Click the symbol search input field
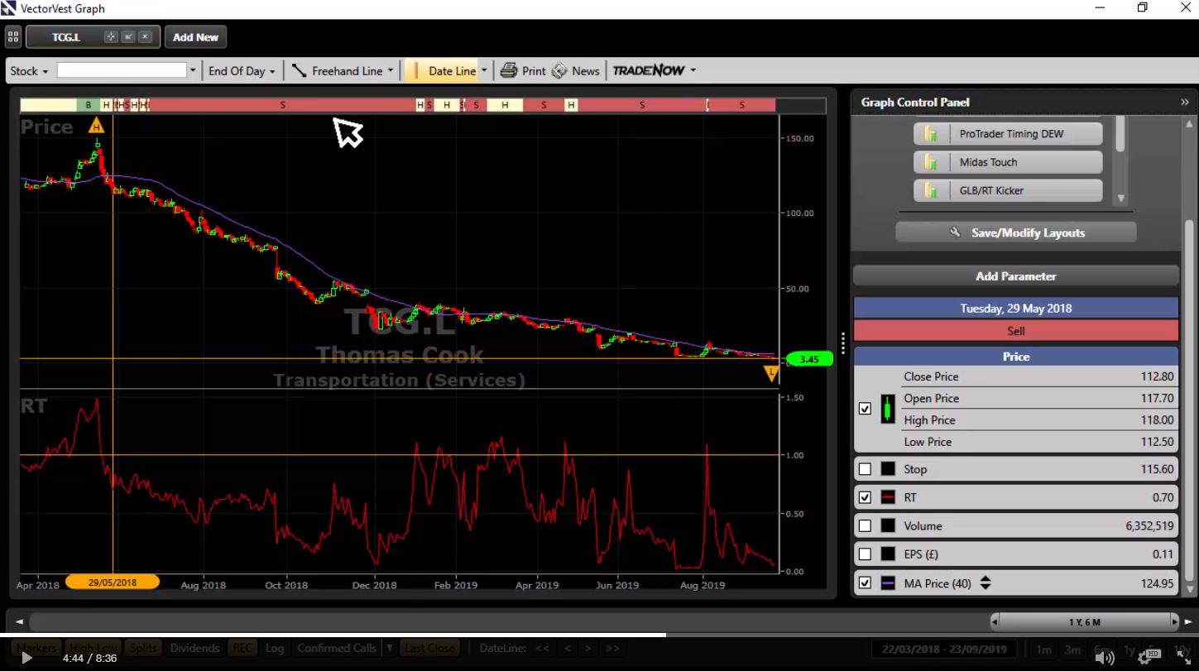Viewport: 1199px width, 671px height. click(x=122, y=71)
